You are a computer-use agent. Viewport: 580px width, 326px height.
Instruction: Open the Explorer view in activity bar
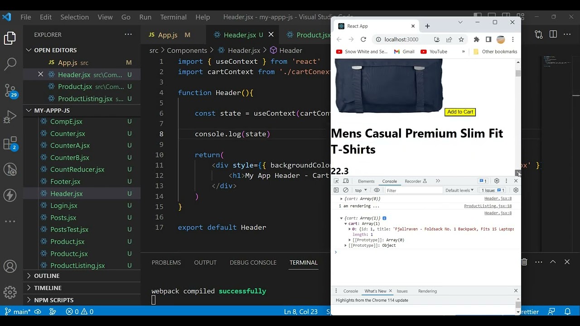[10, 38]
